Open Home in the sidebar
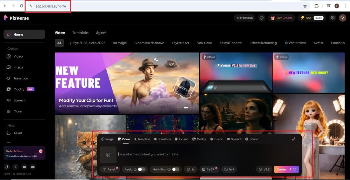 (x=24, y=35)
